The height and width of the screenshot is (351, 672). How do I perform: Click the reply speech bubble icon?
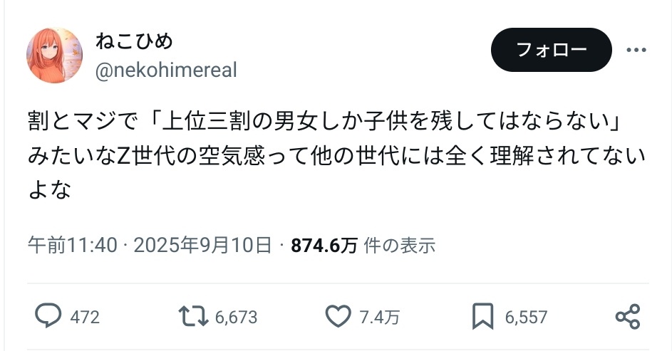(48, 316)
